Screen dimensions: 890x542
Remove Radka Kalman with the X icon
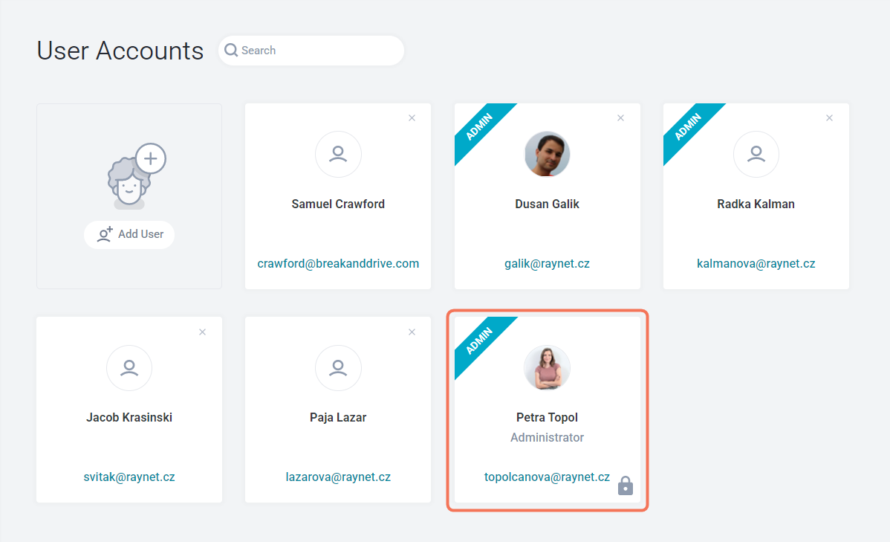830,118
